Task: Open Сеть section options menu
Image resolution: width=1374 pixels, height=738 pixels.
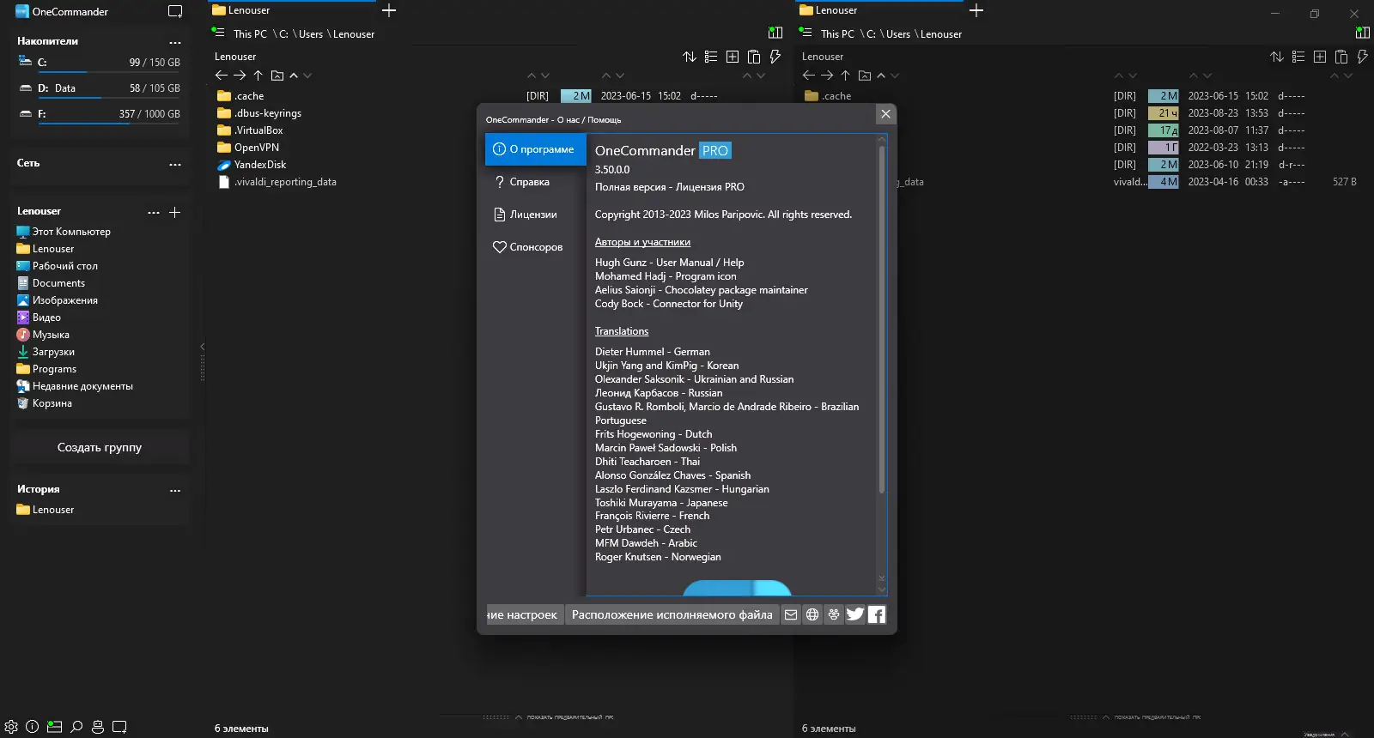Action: (x=175, y=164)
